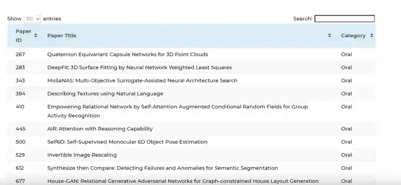Click the Invertible Image Rescaling title
Screen dimensions: 401x185
click(x=82, y=155)
